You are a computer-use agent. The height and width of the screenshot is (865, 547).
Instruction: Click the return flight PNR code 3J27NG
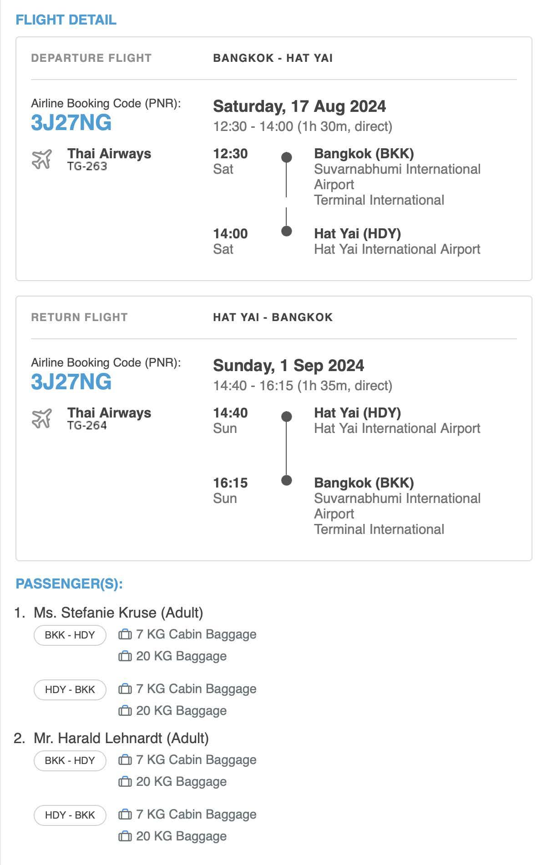tap(71, 382)
